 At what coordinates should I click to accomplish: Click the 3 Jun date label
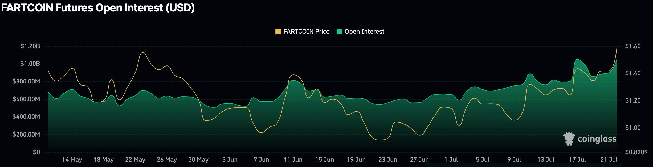tap(230, 160)
